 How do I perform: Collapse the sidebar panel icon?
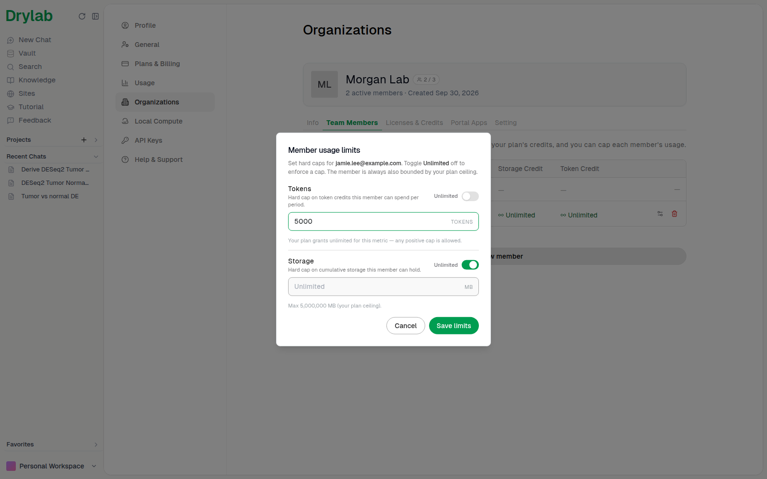(x=95, y=16)
